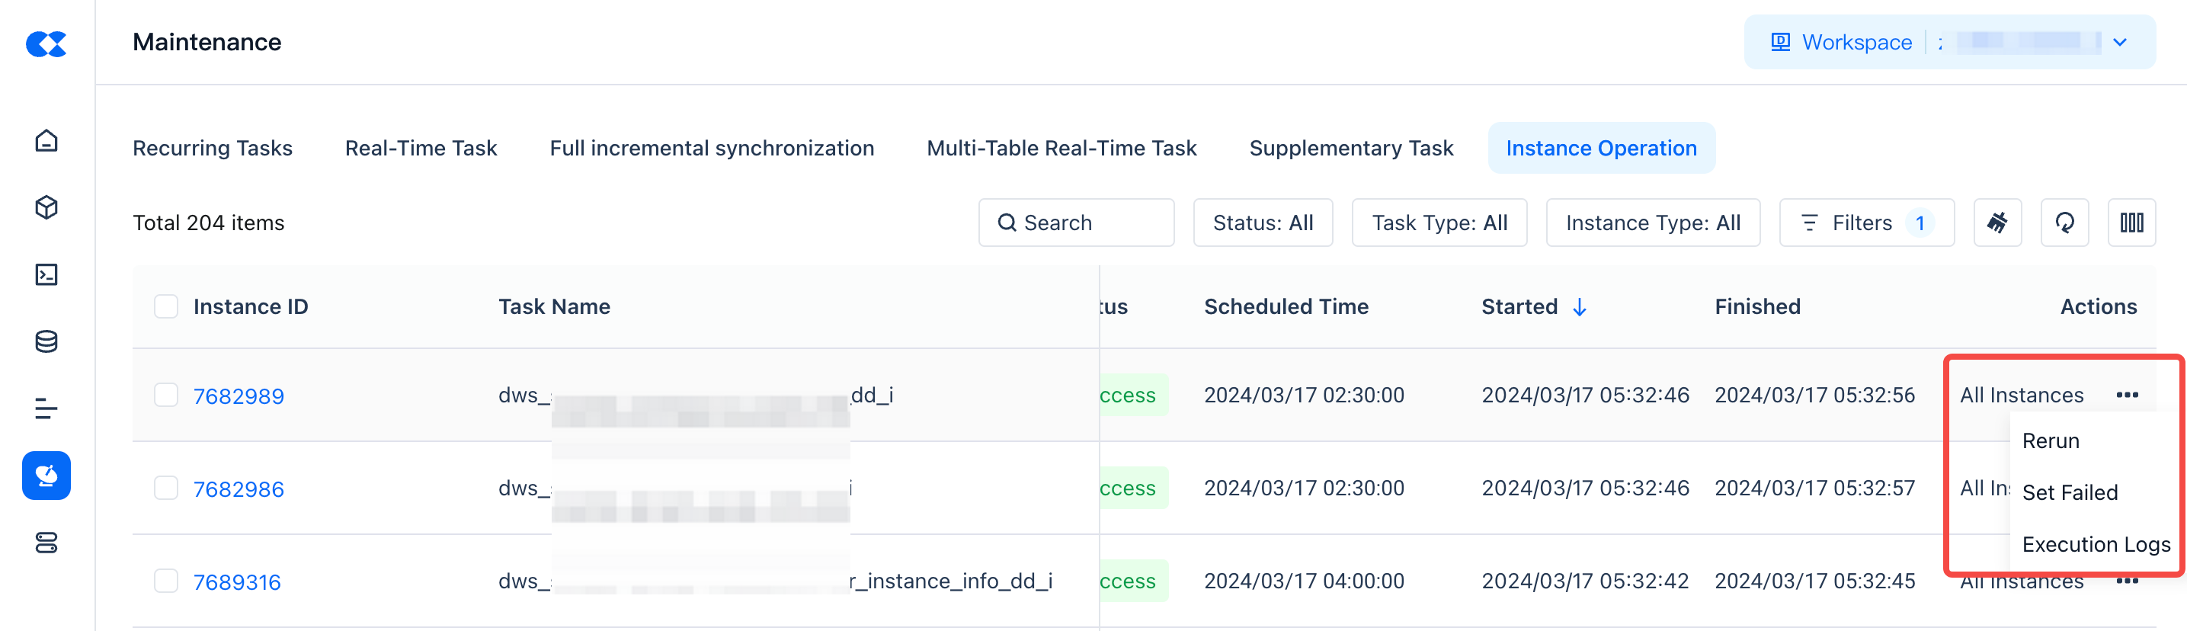Open the terminal console sidebar icon
Screen dimensions: 2187x631
coord(46,274)
